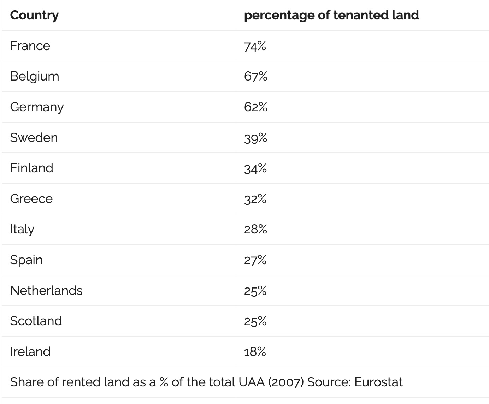This screenshot has width=489, height=404.
Task: Select the Germany cell
Action: (37, 107)
